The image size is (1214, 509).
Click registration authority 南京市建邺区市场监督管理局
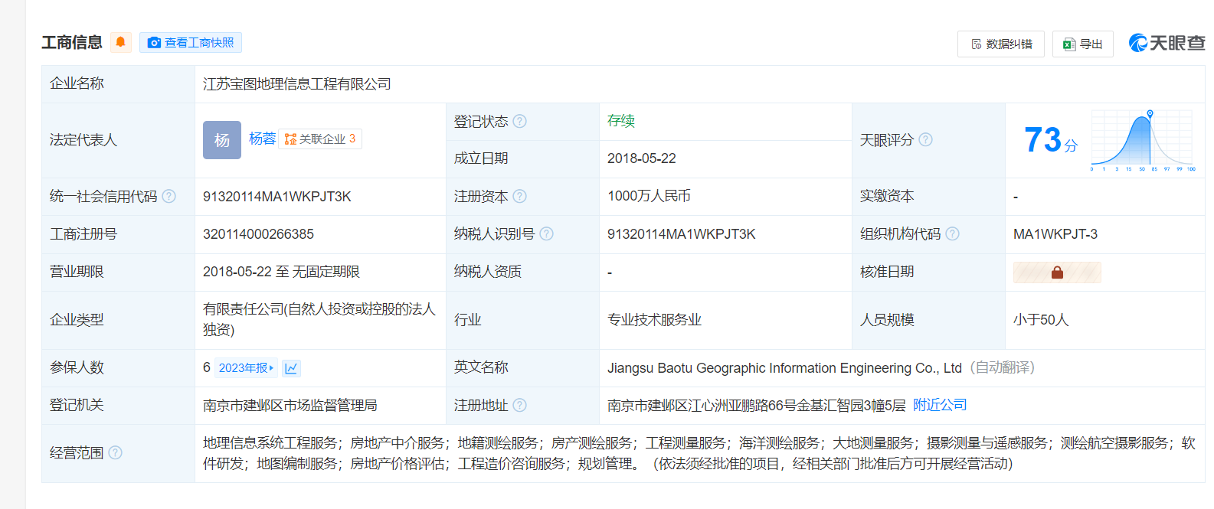pyautogui.click(x=290, y=405)
